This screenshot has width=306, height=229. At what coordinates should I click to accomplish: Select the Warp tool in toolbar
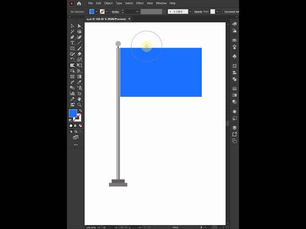click(x=72, y=65)
